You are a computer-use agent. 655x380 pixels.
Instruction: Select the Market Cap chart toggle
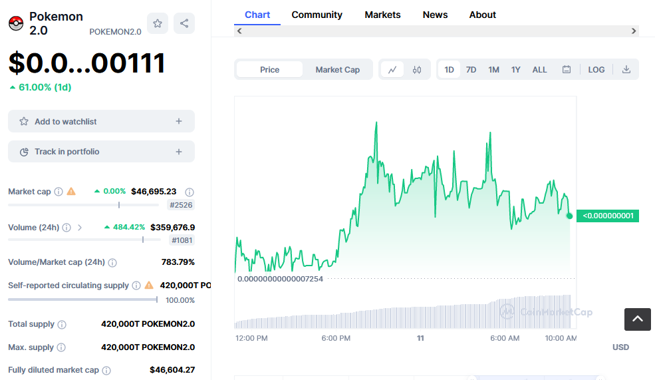(x=338, y=70)
